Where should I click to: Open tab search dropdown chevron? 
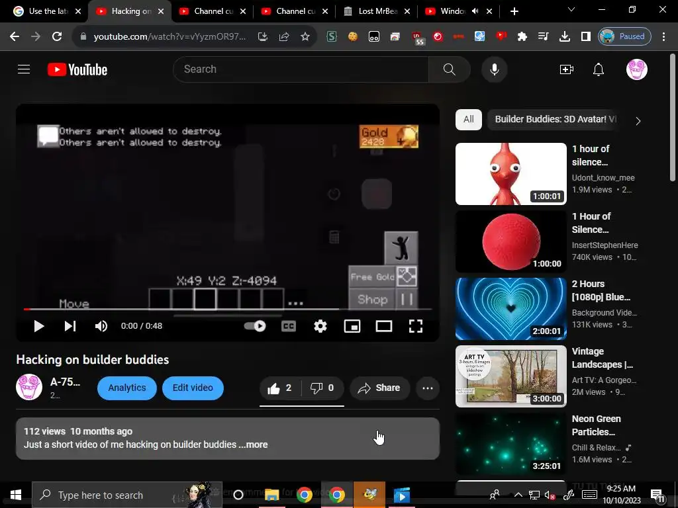click(x=571, y=9)
